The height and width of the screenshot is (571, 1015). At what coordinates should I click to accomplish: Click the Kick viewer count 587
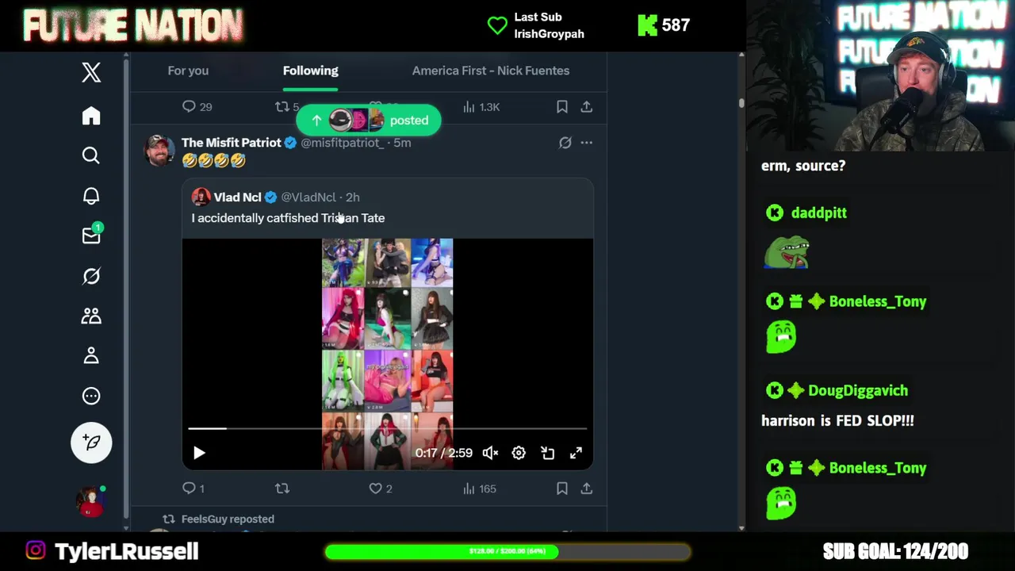[675, 25]
